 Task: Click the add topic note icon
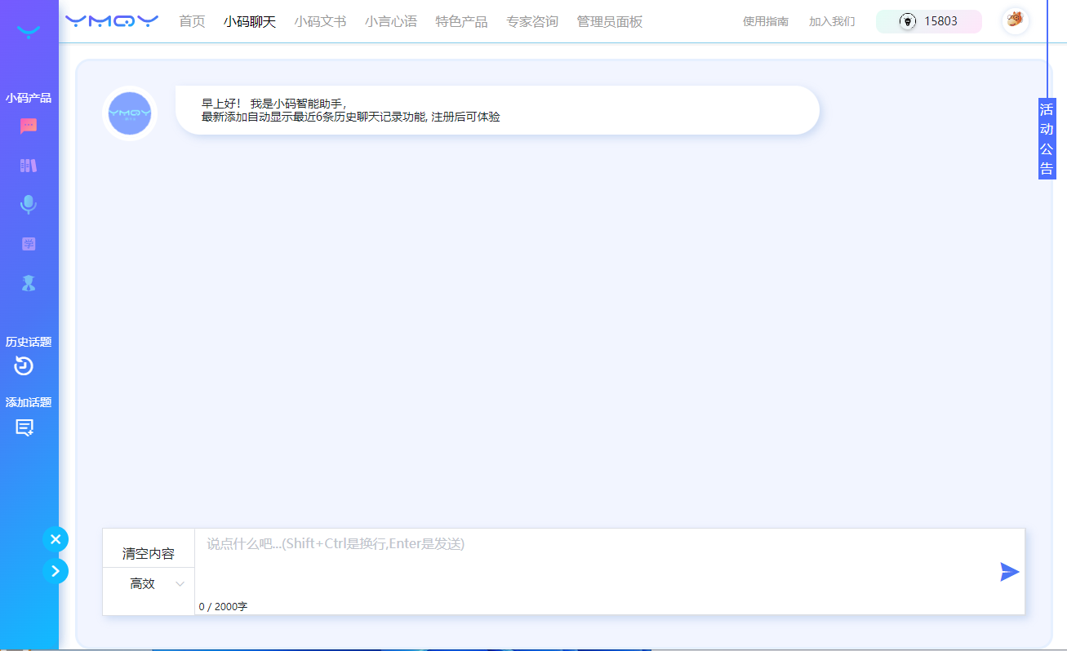(x=24, y=427)
